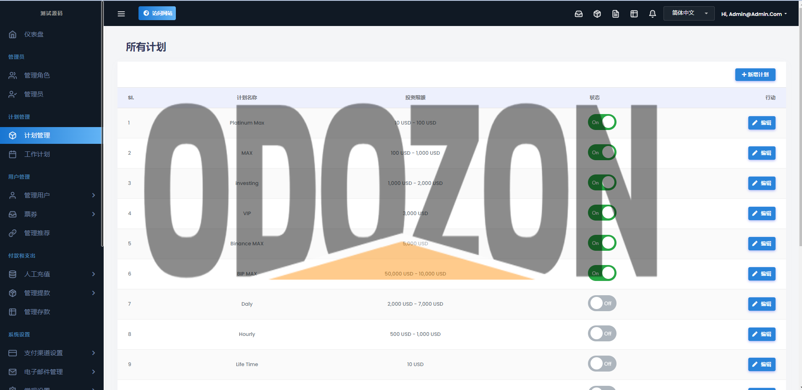
Task: Click the 投资限额 column header
Action: [415, 98]
